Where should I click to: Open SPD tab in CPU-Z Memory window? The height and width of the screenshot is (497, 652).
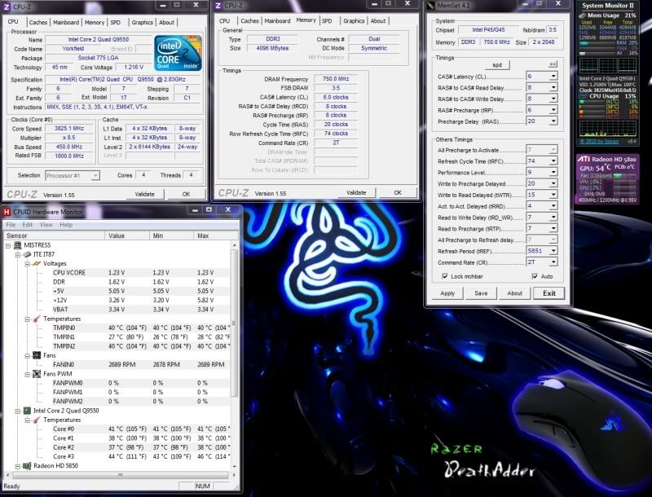(x=328, y=21)
